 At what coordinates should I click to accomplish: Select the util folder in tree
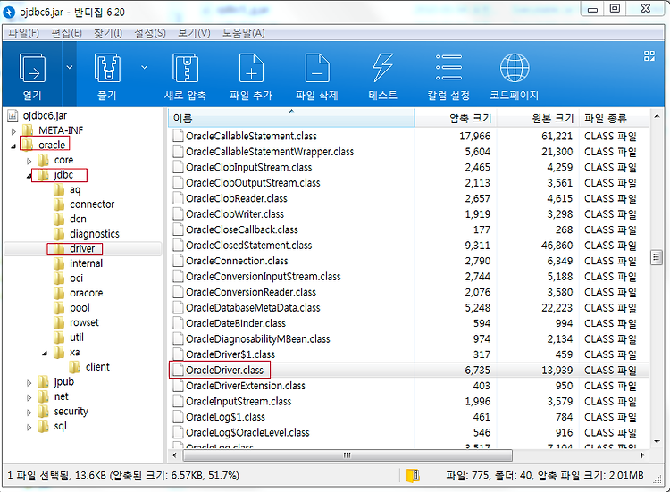coord(77,338)
